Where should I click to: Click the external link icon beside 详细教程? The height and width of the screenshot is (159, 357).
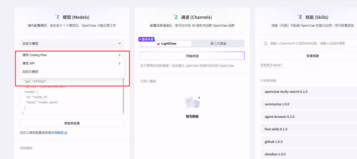click(66, 133)
